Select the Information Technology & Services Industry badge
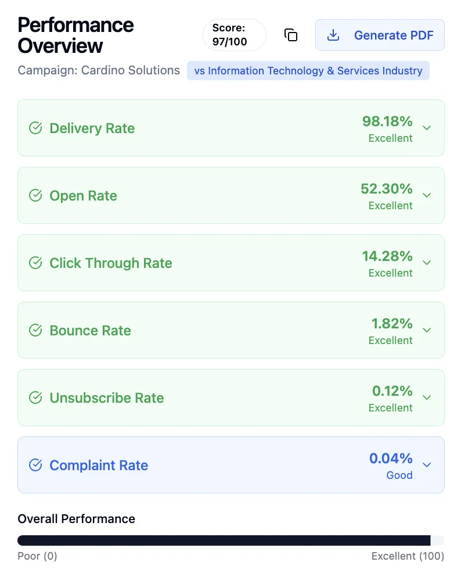Image resolution: width=461 pixels, height=580 pixels. tap(308, 71)
